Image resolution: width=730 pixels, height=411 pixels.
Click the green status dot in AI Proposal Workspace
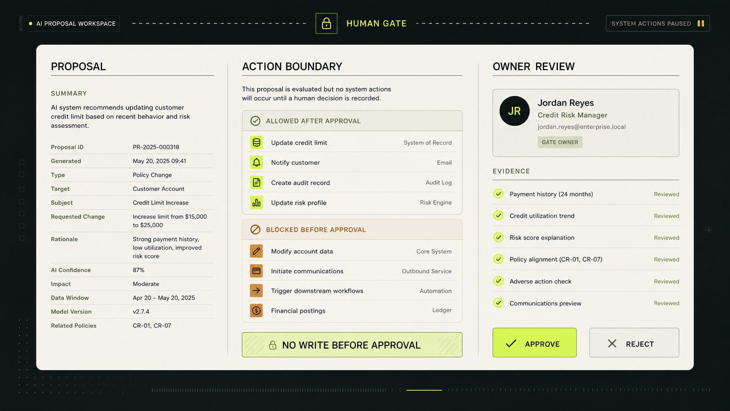click(x=31, y=24)
